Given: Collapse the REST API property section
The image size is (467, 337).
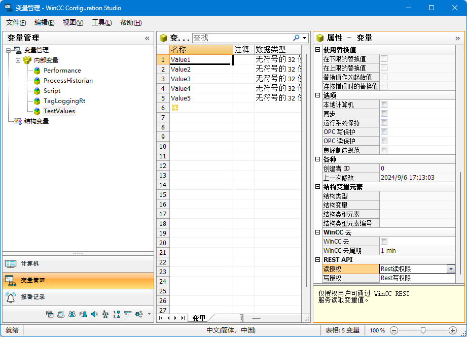Looking at the screenshot, I should pos(318,260).
